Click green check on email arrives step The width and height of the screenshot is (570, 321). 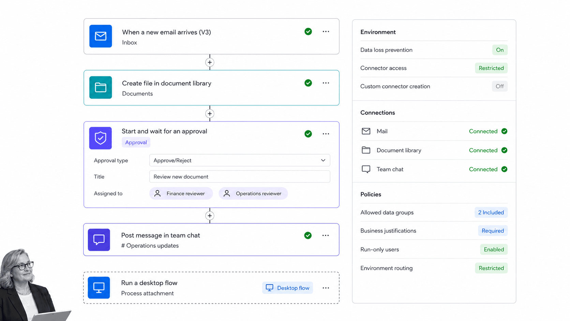(x=308, y=32)
